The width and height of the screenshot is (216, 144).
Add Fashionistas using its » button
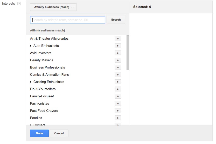coord(118,104)
